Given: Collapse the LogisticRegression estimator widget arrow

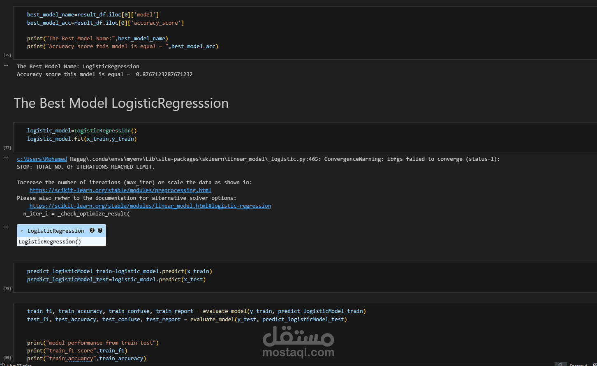Looking at the screenshot, I should click(x=22, y=231).
